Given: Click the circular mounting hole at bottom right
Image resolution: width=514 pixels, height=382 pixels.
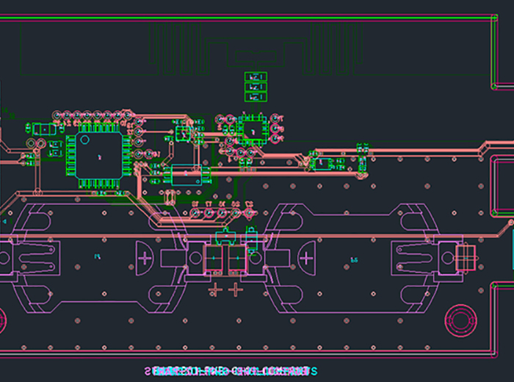Looking at the screenshot, I should [x=461, y=320].
